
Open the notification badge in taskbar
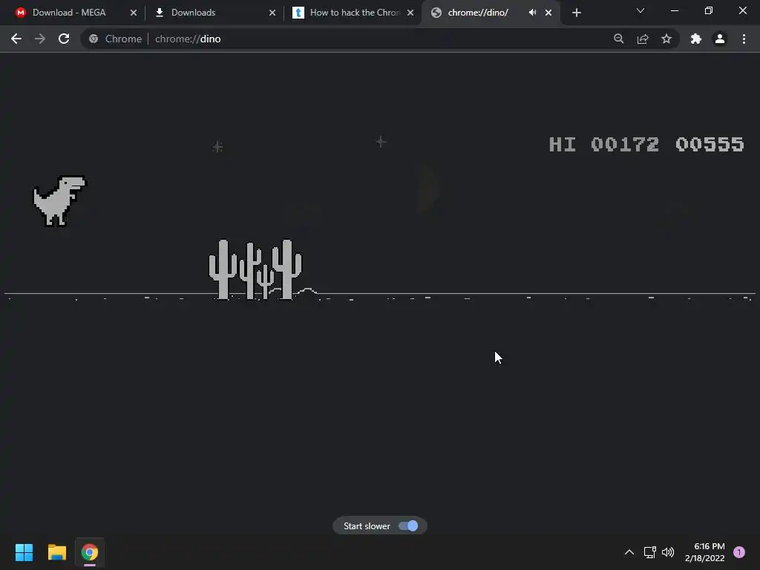click(739, 552)
